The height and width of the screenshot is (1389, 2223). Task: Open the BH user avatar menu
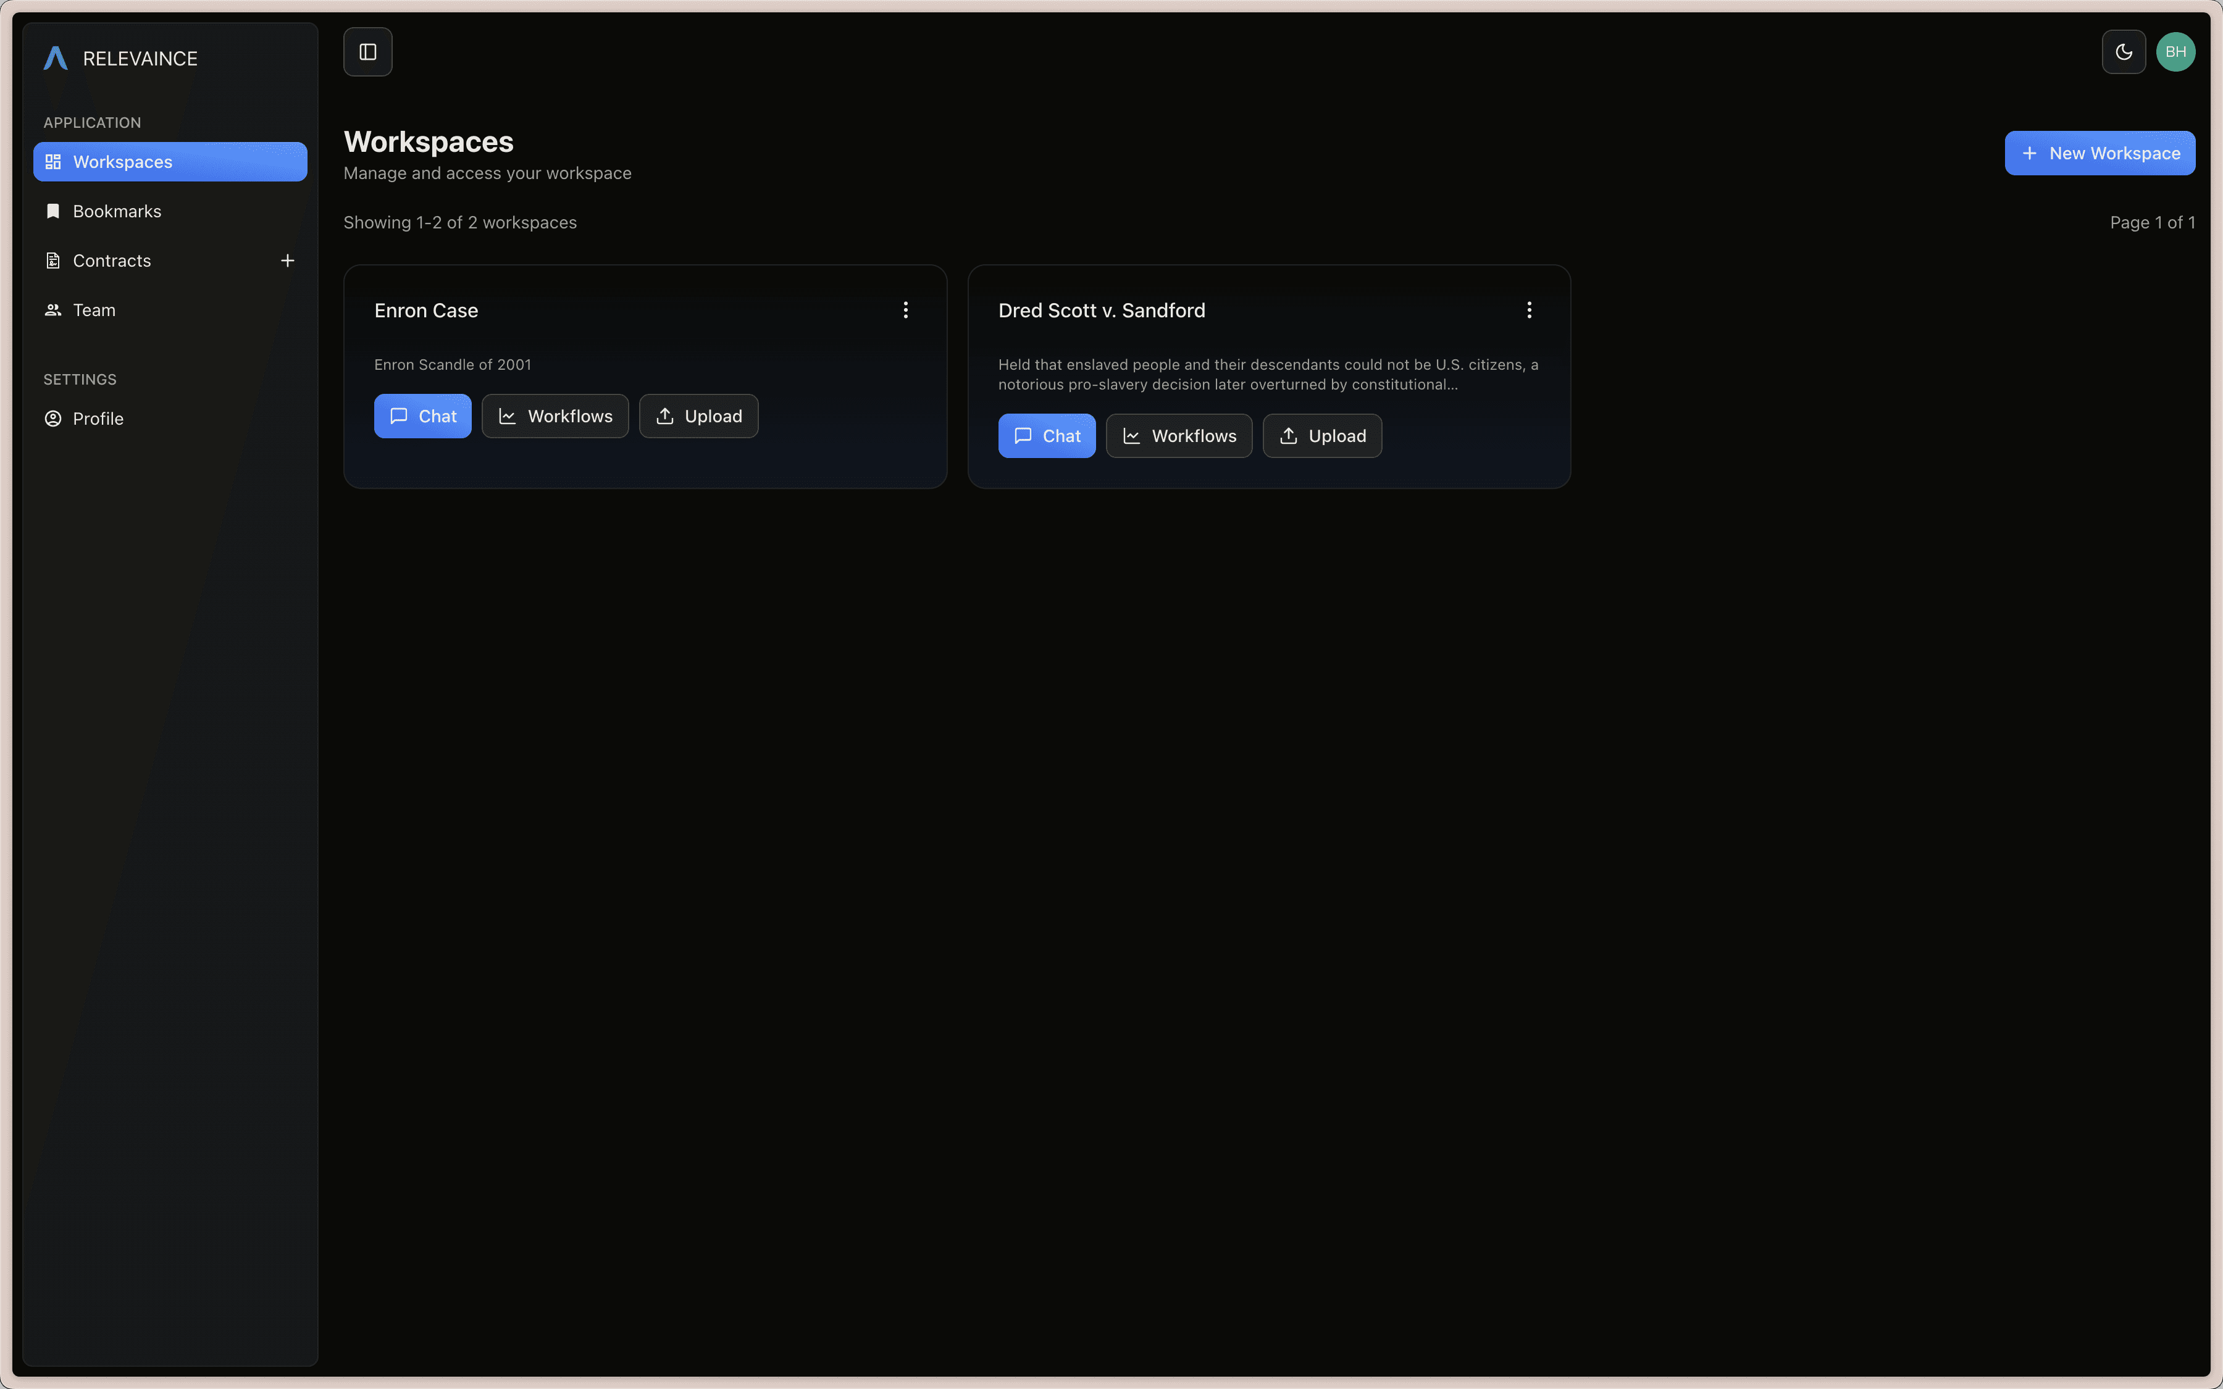2175,52
